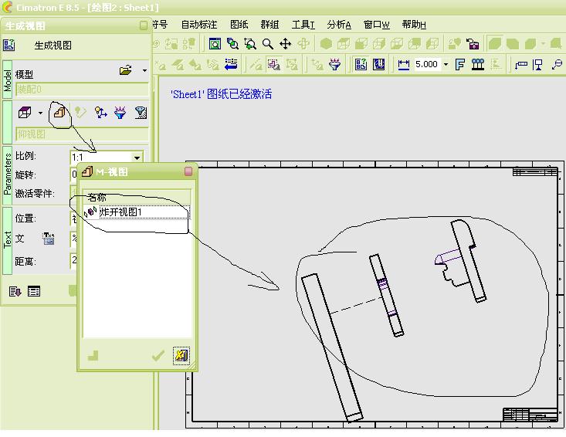Click the Model vertical tab
This screenshot has width=566, height=437.
pos(7,80)
